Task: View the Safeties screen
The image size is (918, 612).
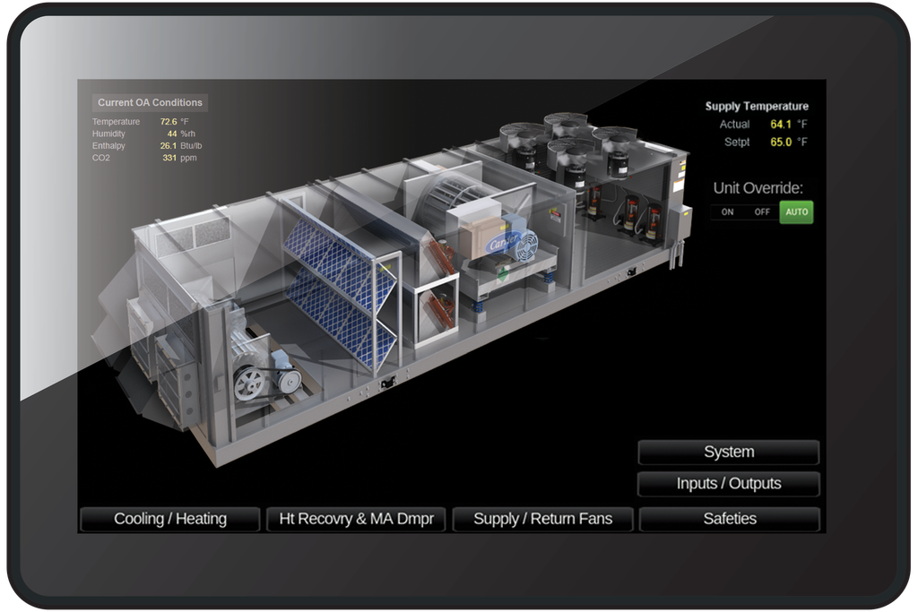Action: tap(729, 519)
